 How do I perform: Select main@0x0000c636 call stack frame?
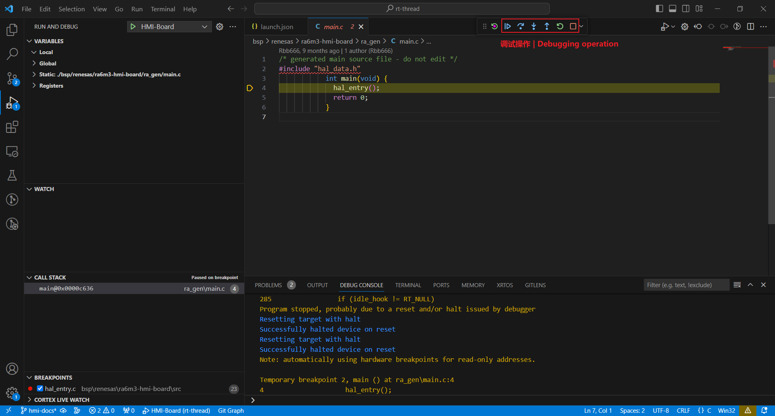click(x=134, y=288)
